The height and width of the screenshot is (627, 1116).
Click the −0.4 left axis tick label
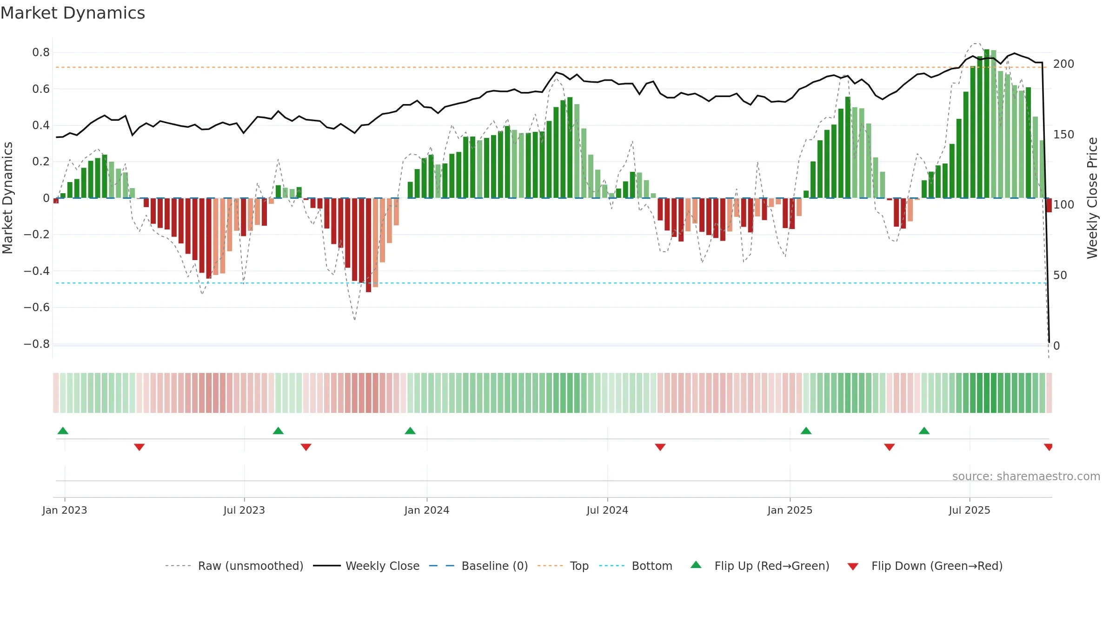pyautogui.click(x=37, y=271)
